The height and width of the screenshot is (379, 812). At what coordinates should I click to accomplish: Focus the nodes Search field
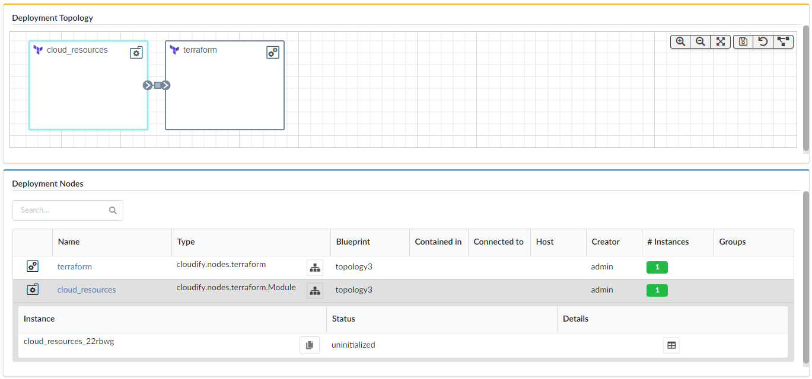(x=68, y=210)
